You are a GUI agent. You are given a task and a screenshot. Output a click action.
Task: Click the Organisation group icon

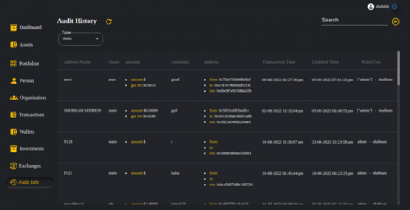point(14,98)
